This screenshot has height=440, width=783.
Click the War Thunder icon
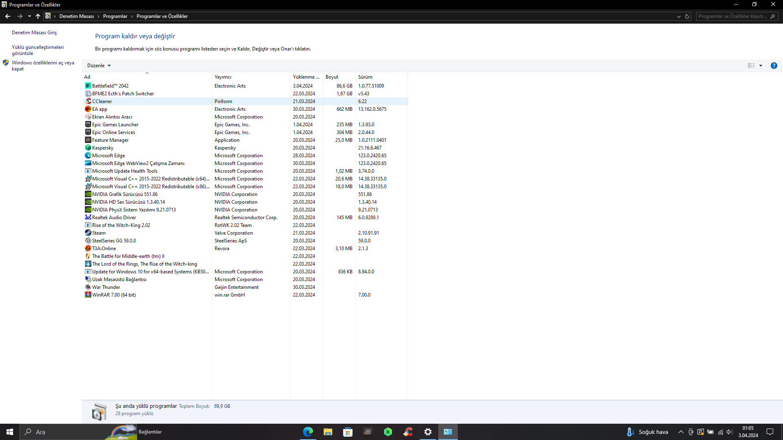[88, 287]
